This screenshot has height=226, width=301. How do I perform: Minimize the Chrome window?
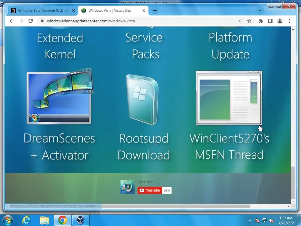(x=271, y=6)
